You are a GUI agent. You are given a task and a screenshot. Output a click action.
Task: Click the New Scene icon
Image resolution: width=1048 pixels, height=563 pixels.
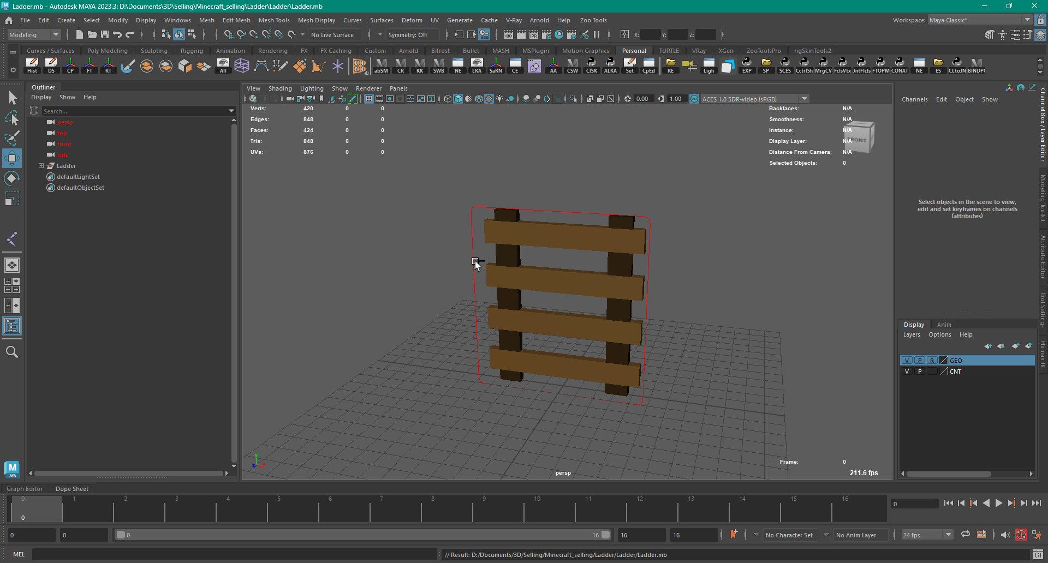pos(80,34)
